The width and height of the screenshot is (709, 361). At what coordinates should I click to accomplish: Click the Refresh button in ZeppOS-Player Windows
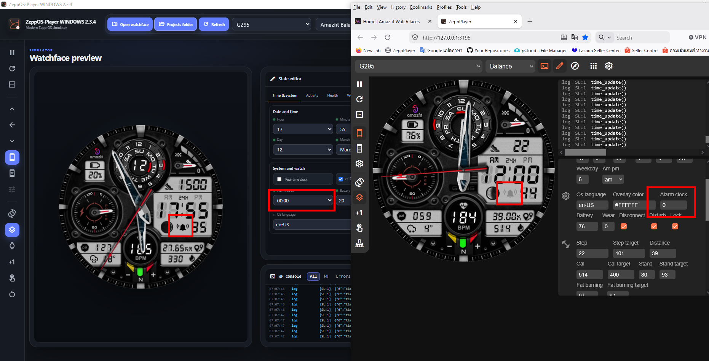214,24
